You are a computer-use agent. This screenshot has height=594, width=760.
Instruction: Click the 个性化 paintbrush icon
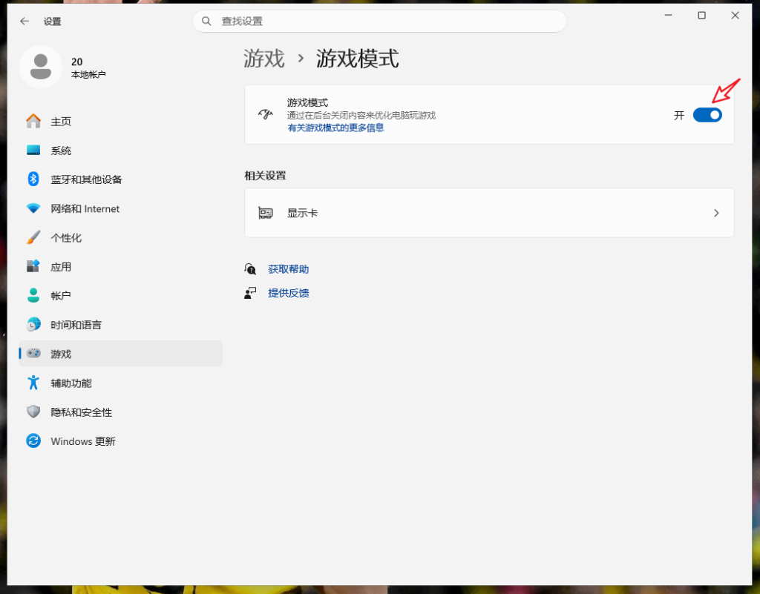click(x=33, y=237)
